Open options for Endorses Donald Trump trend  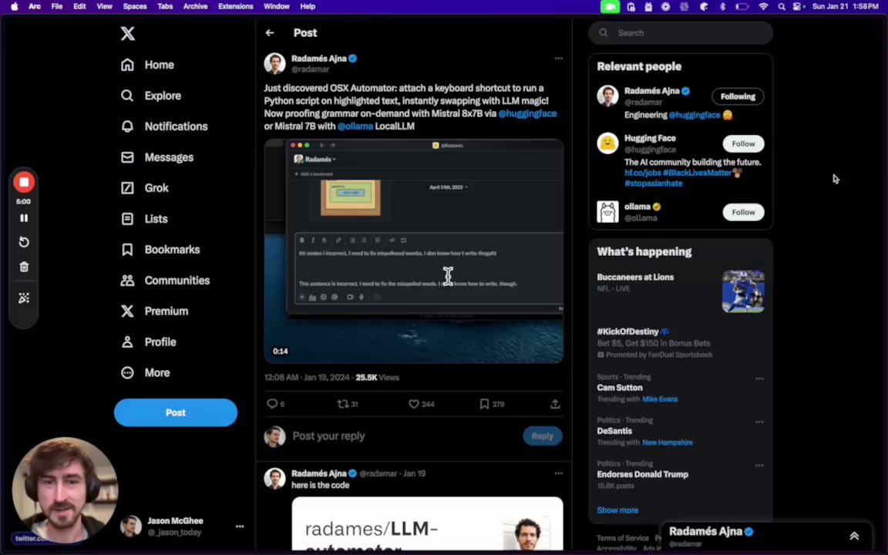[758, 465]
